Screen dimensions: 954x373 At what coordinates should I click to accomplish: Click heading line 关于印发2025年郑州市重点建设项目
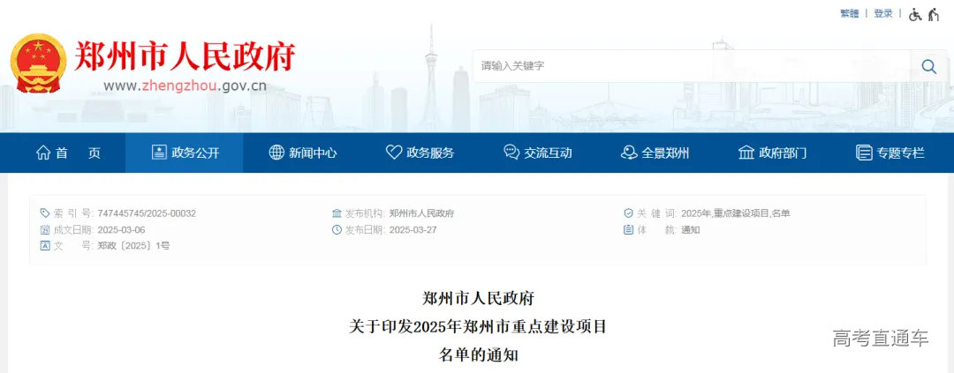pyautogui.click(x=478, y=327)
